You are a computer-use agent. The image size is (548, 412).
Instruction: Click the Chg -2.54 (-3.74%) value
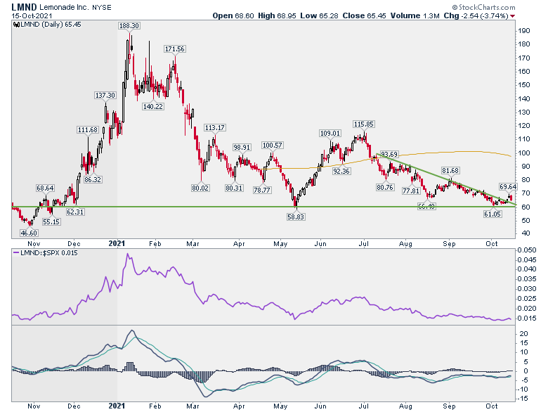(476, 15)
